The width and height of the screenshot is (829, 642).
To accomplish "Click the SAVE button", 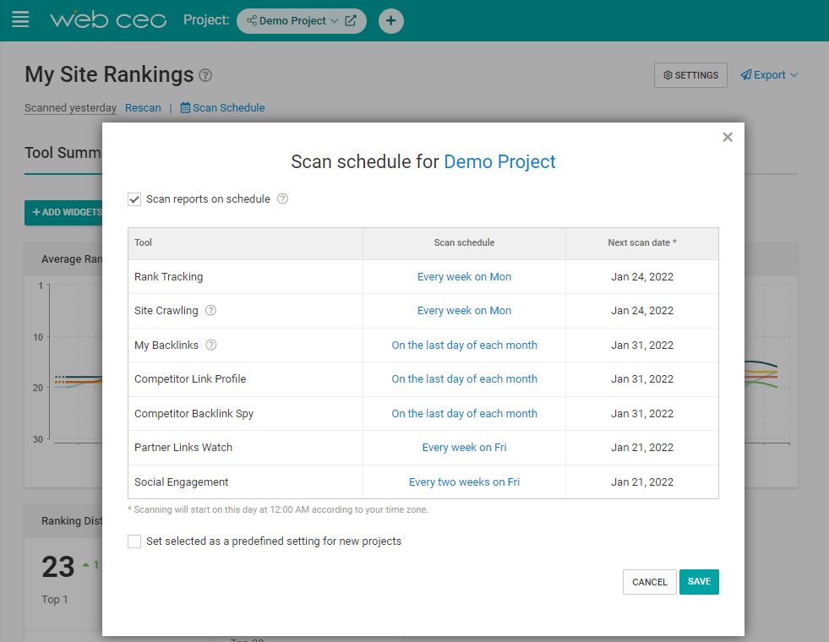I will (699, 582).
